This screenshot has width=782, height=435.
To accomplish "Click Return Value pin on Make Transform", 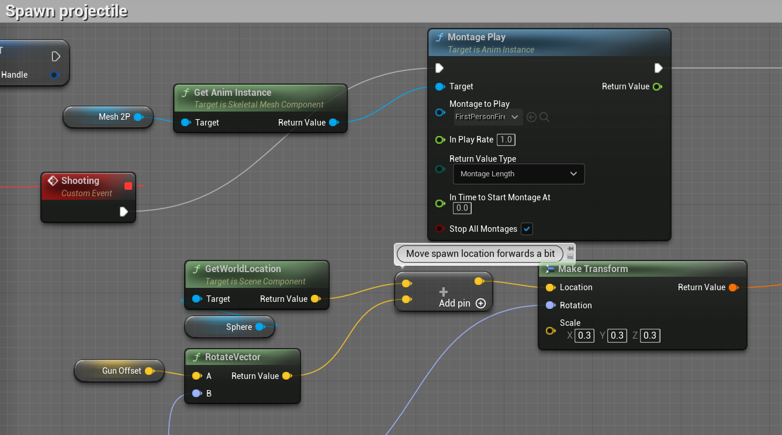I will click(x=733, y=287).
